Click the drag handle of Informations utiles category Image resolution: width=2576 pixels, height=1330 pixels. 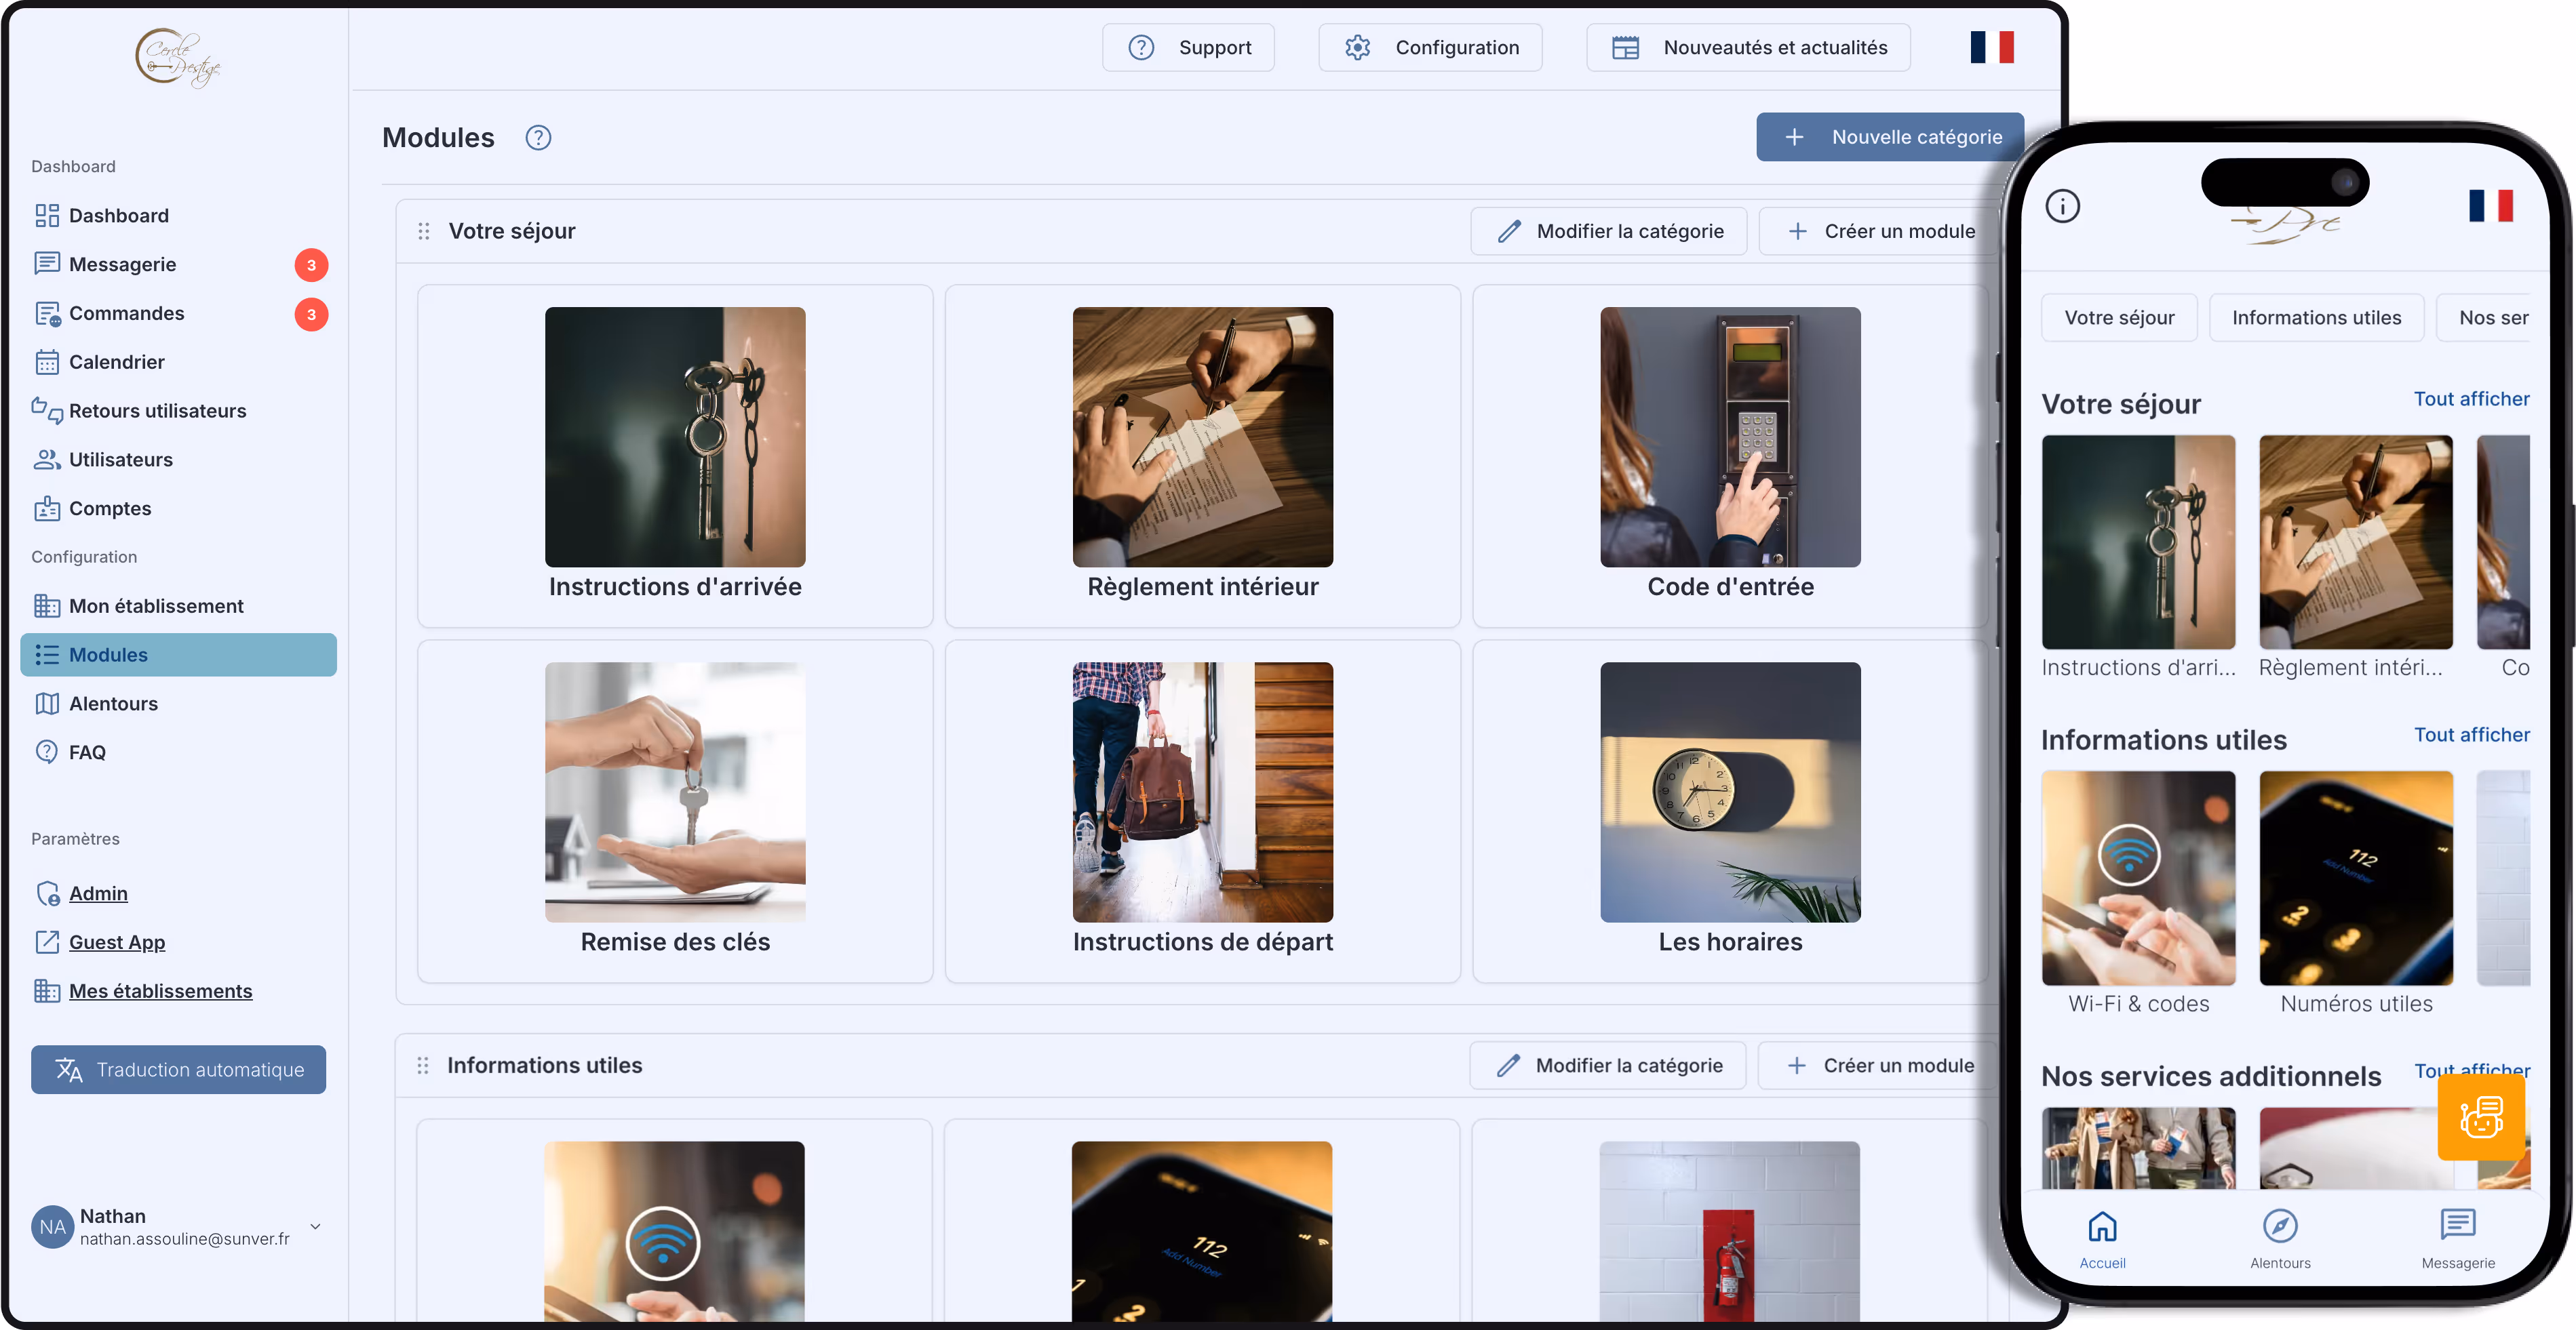pos(423,1065)
